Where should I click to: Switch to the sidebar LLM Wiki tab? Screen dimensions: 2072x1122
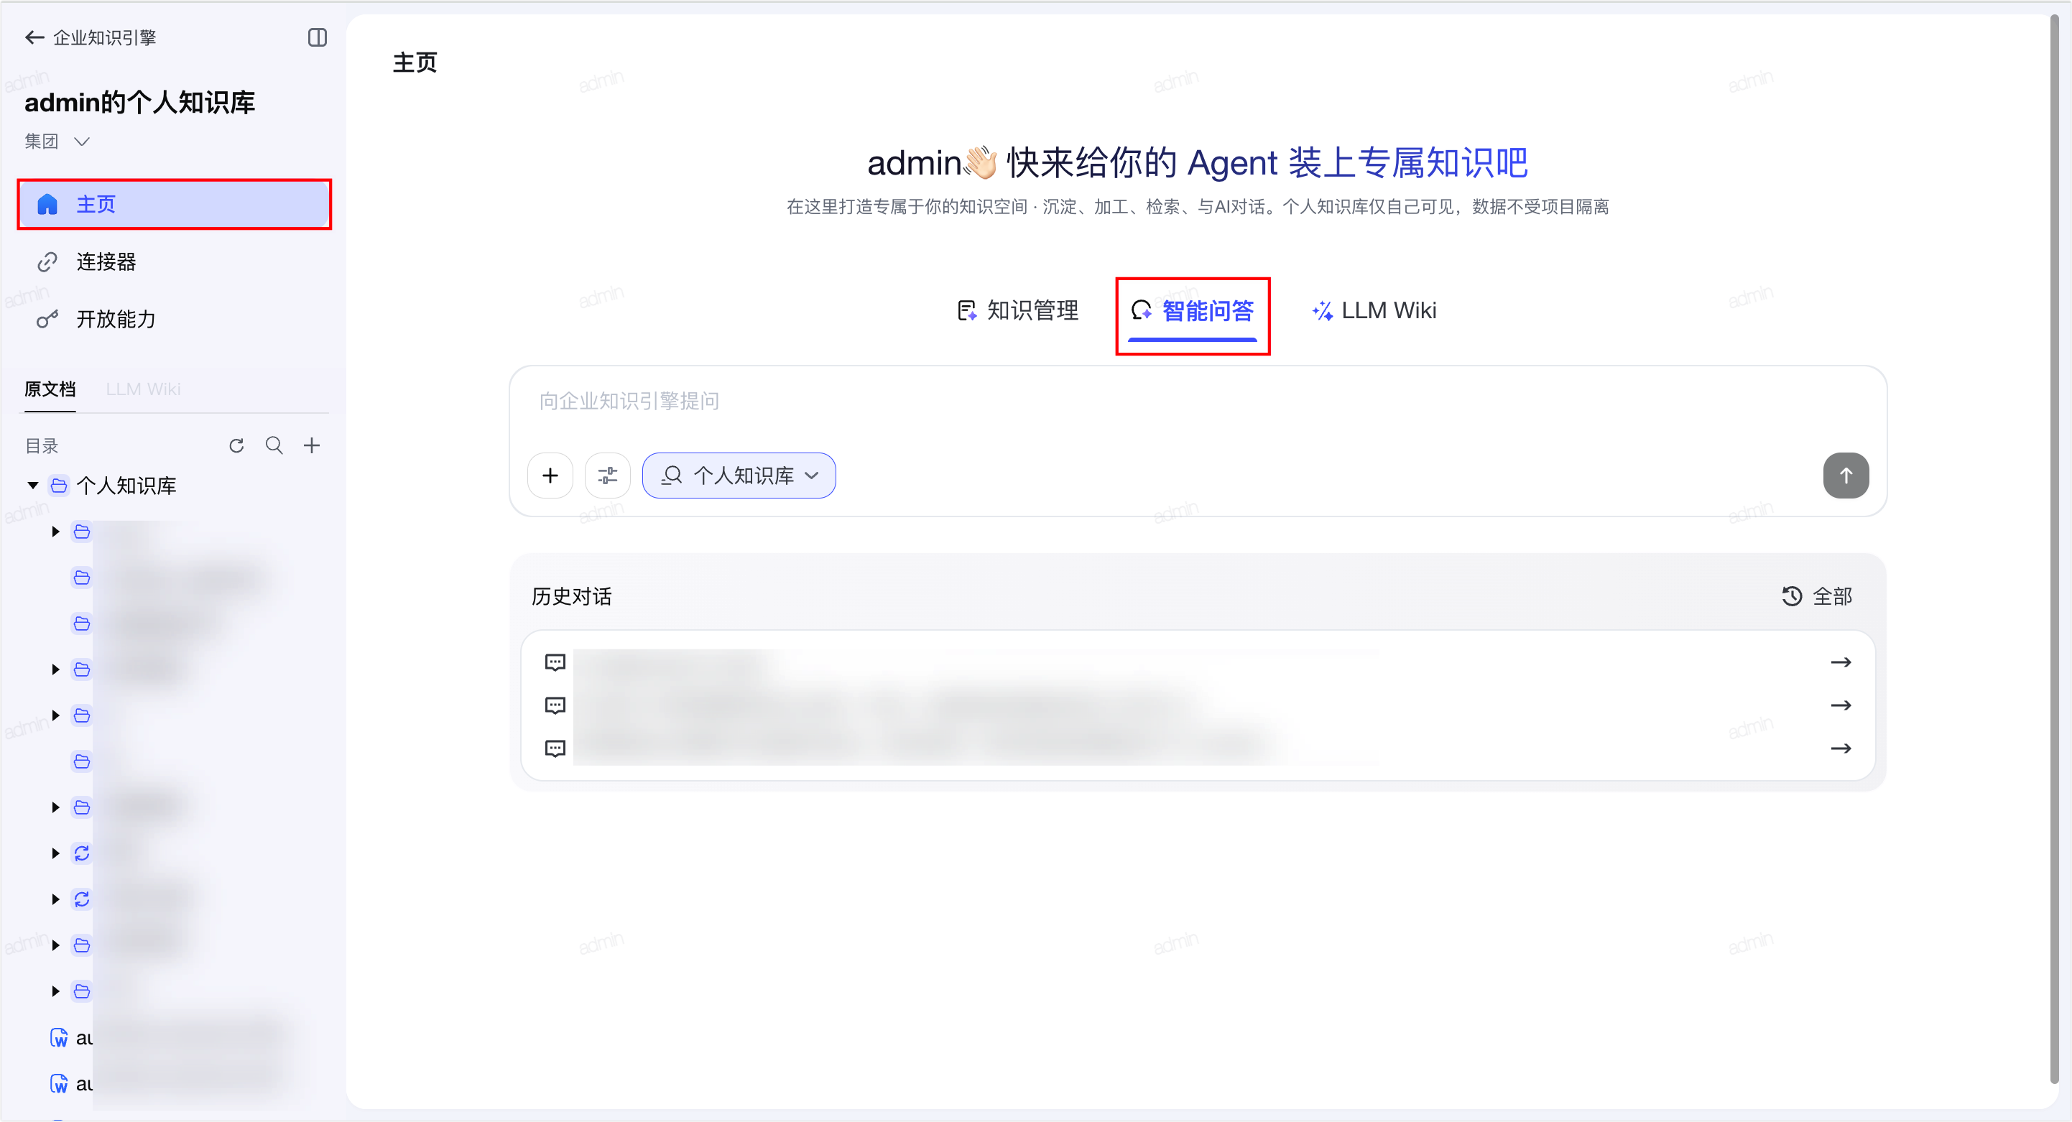coord(143,389)
